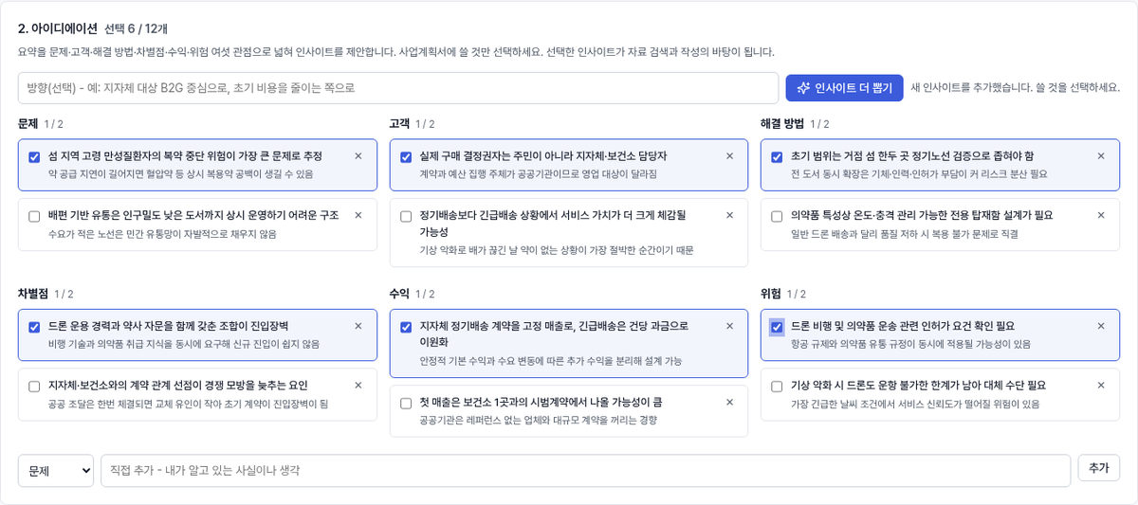Click '전 도서 동시 확장은 기체·인력·인허가' text
The image size is (1138, 505).
[919, 174]
